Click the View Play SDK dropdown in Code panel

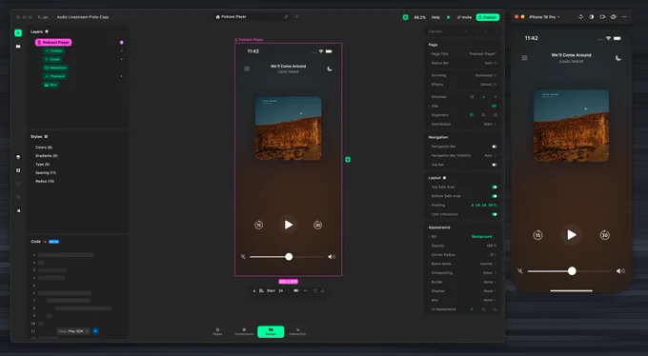click(x=73, y=331)
